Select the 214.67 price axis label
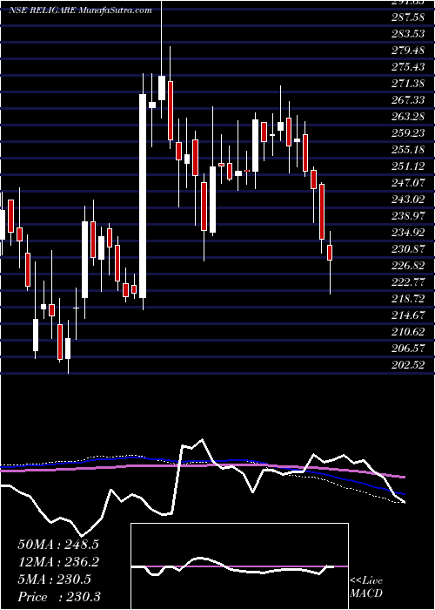The height and width of the screenshot is (610, 435). click(x=408, y=315)
